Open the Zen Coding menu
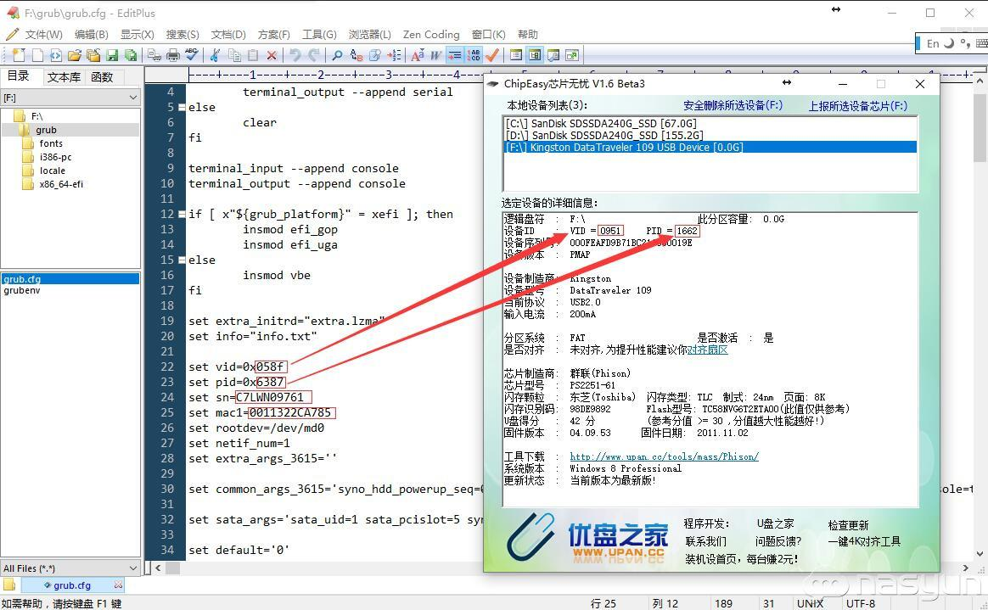The height and width of the screenshot is (610, 988). (x=431, y=35)
